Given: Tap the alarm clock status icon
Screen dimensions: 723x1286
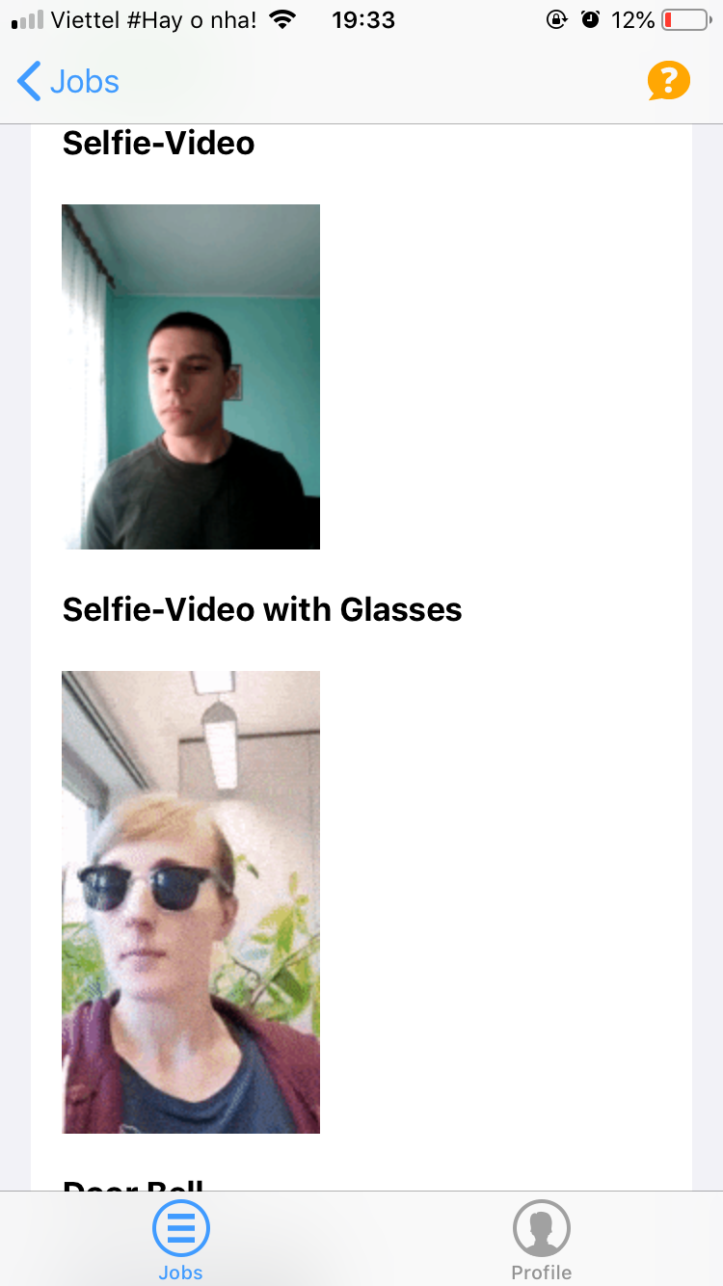Looking at the screenshot, I should 591,19.
